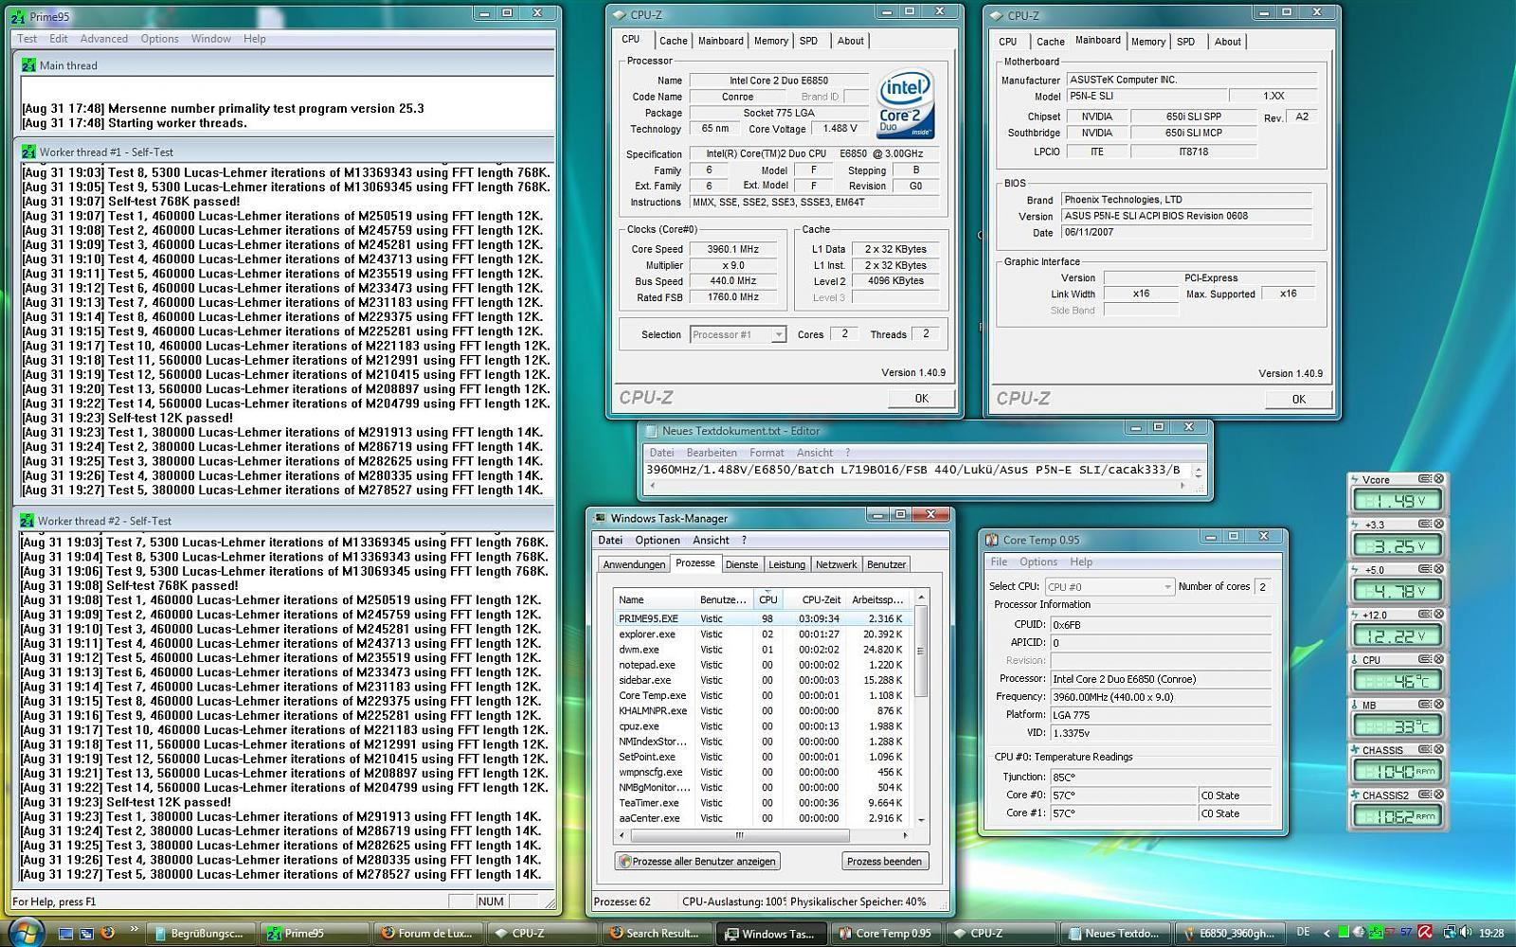Click Show Desktop icon in Quick Launch

[x=65, y=933]
